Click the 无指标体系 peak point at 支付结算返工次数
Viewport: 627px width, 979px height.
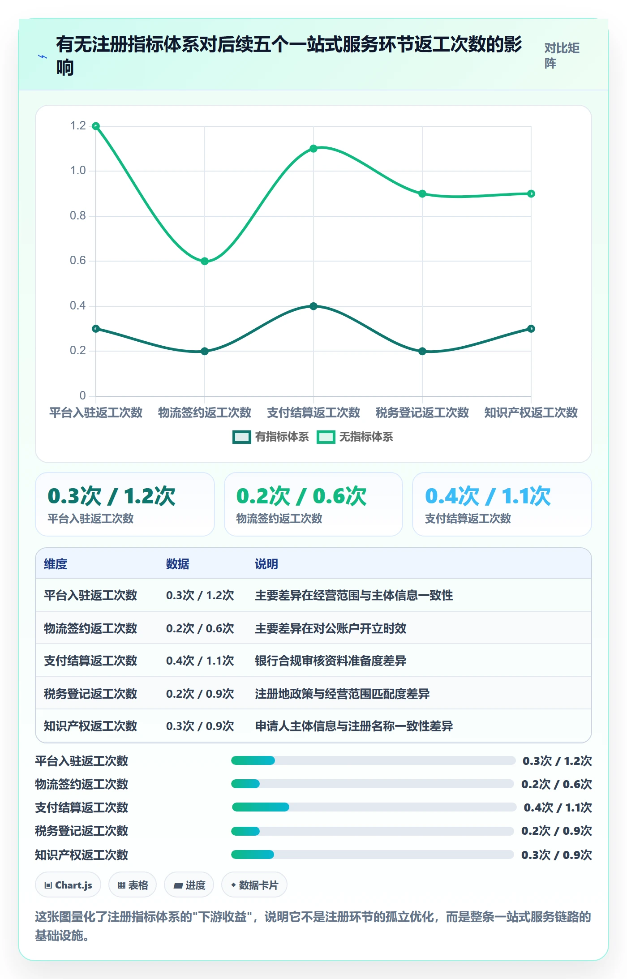pyautogui.click(x=313, y=149)
